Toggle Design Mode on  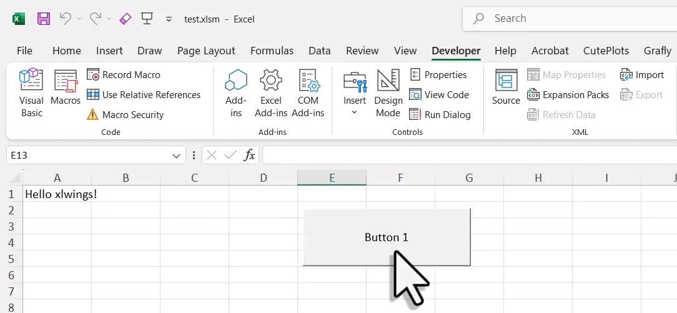388,93
